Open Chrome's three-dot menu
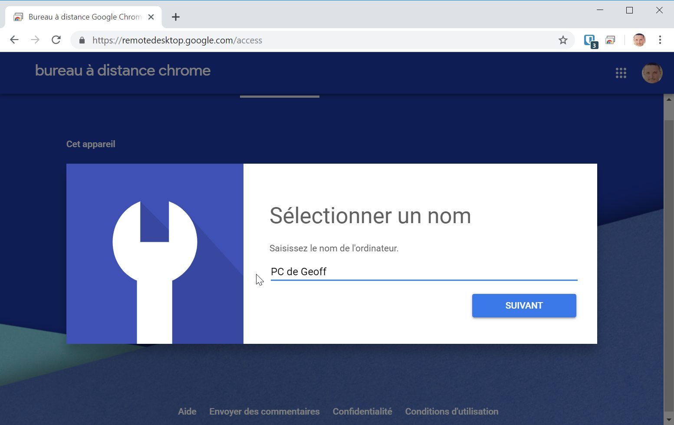The height and width of the screenshot is (425, 674). (660, 40)
